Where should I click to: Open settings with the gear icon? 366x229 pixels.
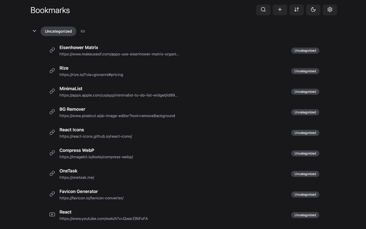click(x=330, y=10)
